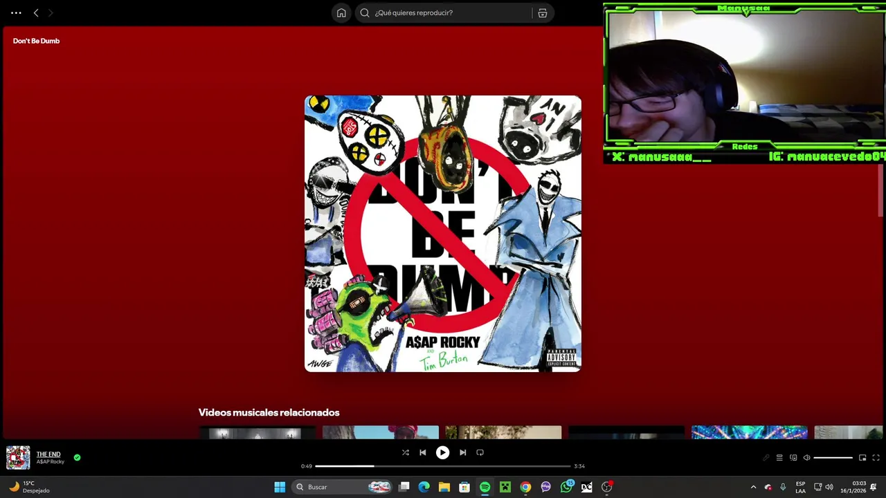Open Spotify Home with the house icon
Image resolution: width=886 pixels, height=498 pixels.
[x=341, y=12]
